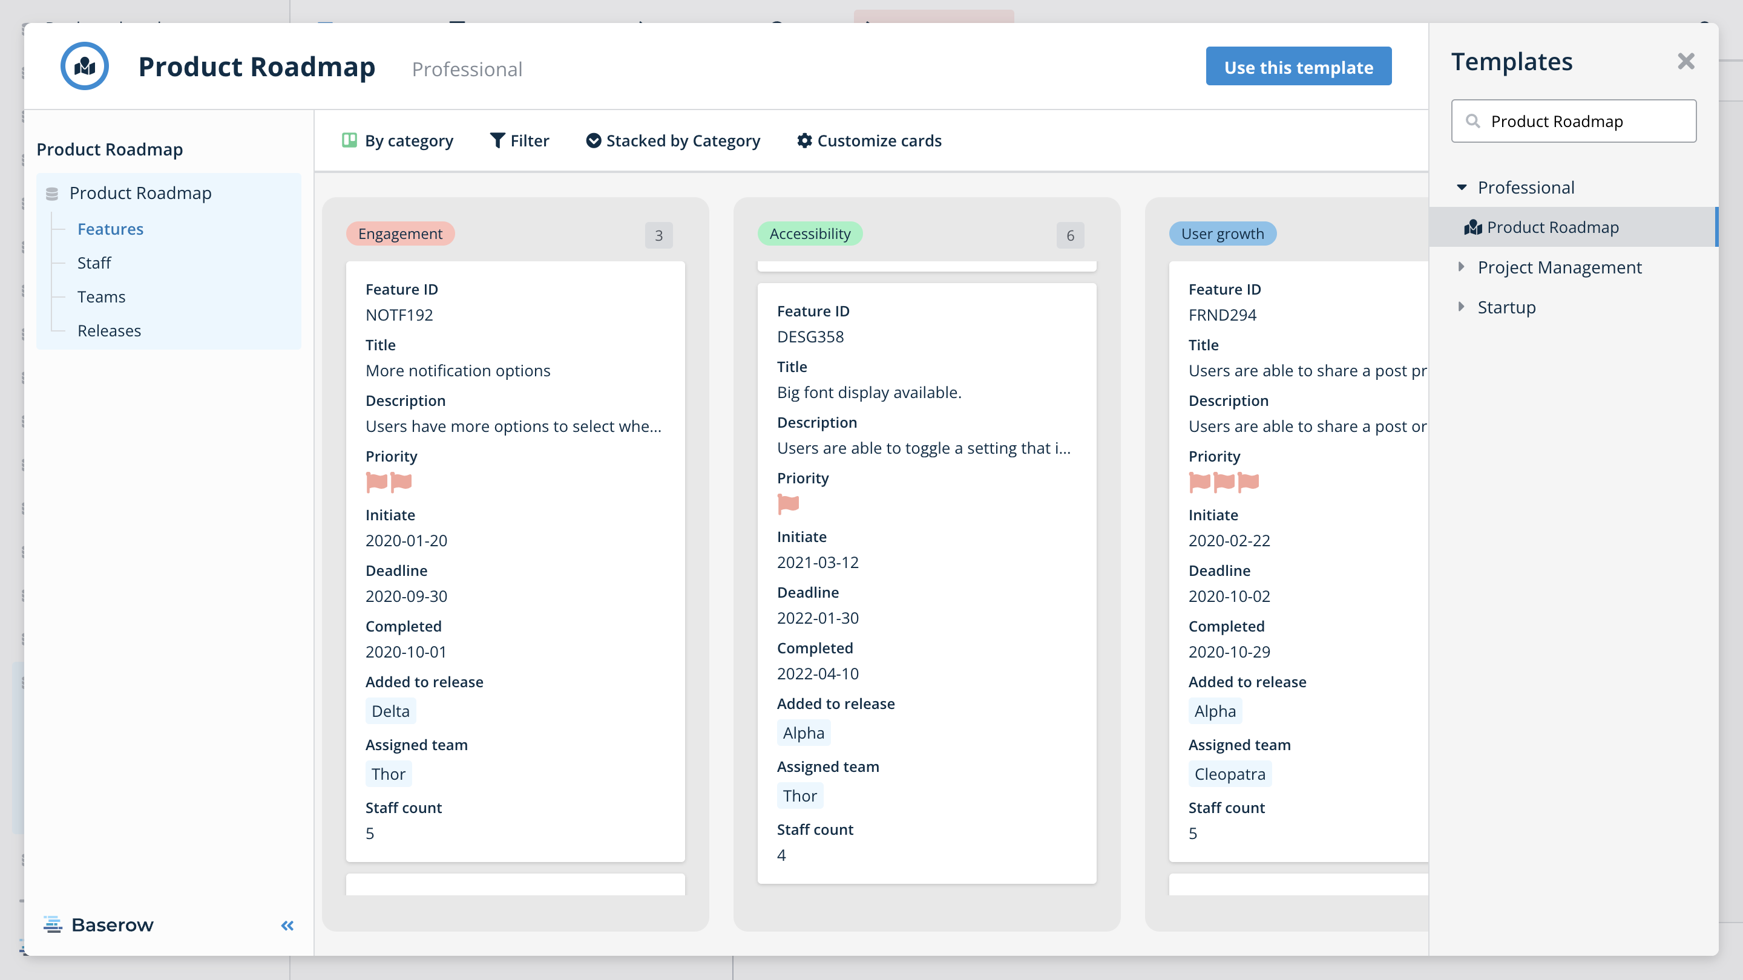Expand the Project Management templates category

click(x=1462, y=266)
